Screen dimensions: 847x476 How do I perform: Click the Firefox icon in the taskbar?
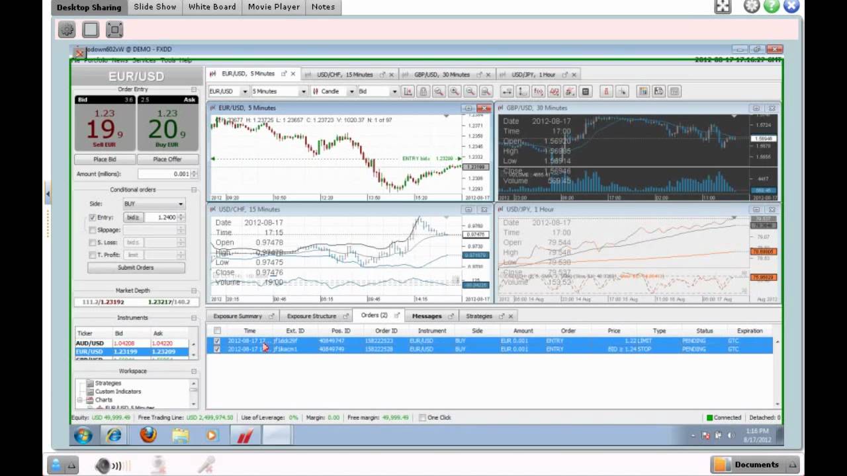coord(148,435)
